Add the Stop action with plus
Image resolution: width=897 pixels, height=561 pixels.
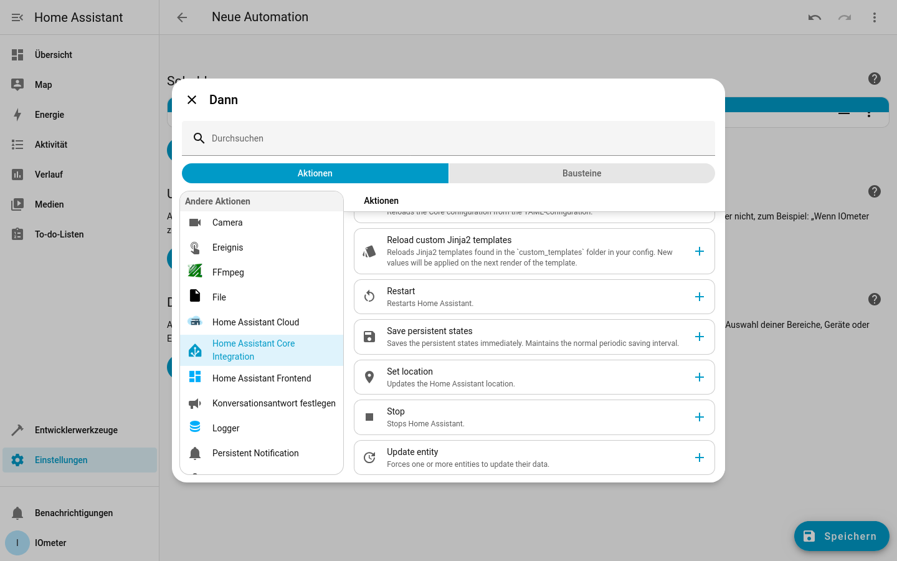click(700, 417)
